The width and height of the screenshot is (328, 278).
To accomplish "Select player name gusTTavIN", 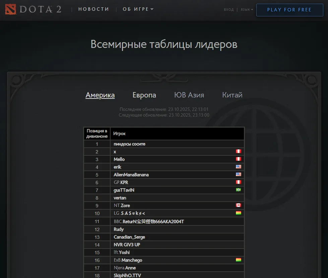I will (x=124, y=190).
